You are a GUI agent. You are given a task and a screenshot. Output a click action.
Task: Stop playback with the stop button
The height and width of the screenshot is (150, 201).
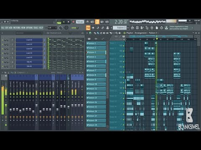pos(68,22)
